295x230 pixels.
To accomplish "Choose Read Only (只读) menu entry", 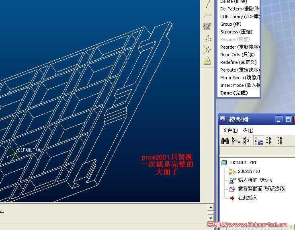I will [x=237, y=55].
